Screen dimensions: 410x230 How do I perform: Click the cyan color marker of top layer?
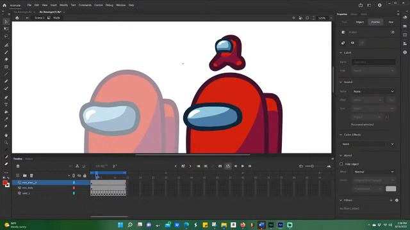coord(74,183)
